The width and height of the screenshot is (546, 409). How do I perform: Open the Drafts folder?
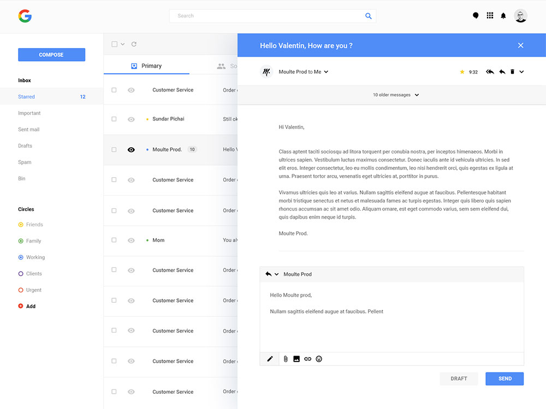(25, 146)
